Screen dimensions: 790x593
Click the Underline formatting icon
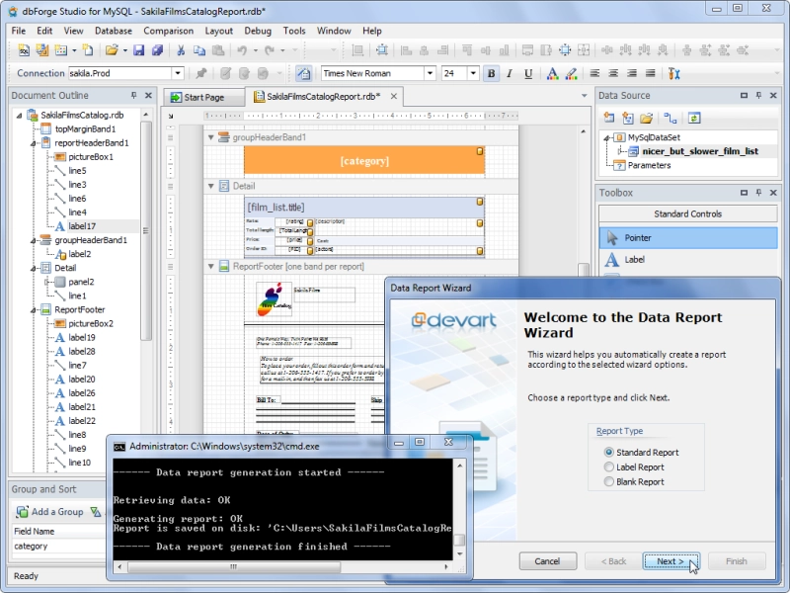click(528, 73)
